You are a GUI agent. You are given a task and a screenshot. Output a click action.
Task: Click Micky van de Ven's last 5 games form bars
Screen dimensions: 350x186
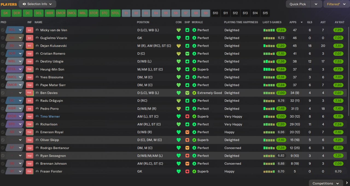pyautogui.click(x=269, y=30)
